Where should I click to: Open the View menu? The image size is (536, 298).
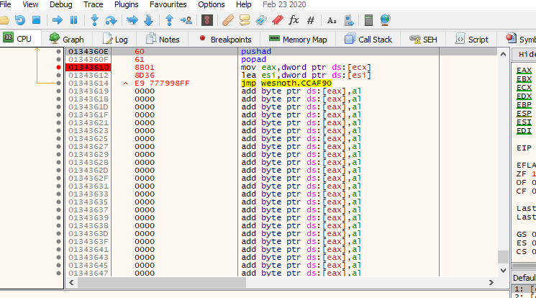point(30,4)
